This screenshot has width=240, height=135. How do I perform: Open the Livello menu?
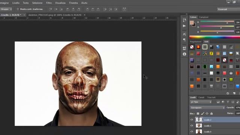coord(16,3)
